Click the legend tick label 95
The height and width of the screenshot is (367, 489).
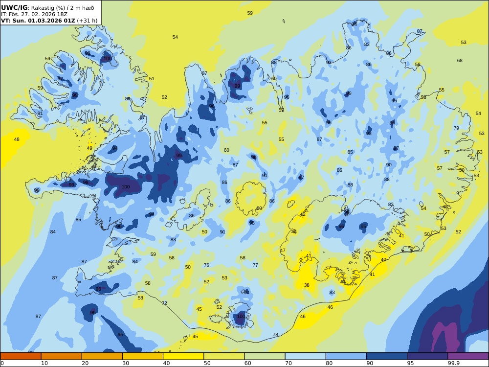click(x=410, y=363)
